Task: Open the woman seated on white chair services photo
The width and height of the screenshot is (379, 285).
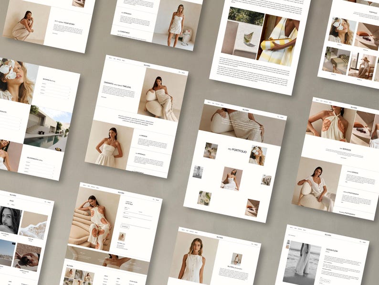Action: pos(316,185)
